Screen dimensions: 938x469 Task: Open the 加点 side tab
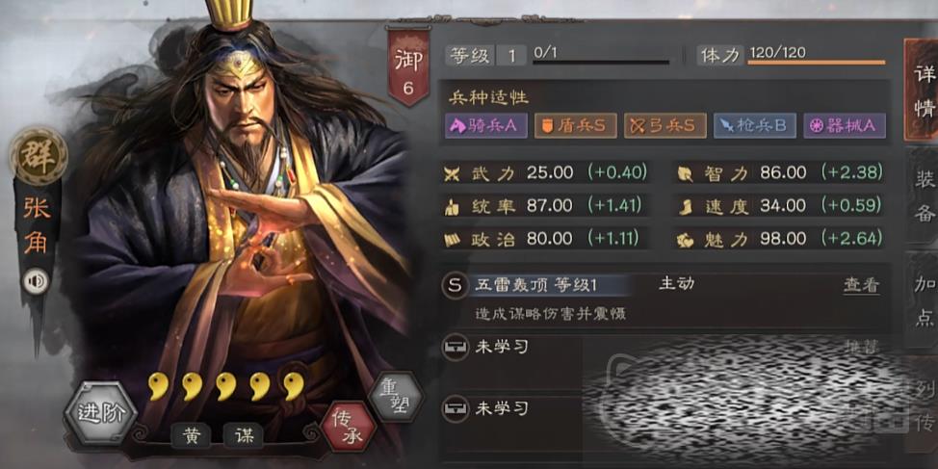pos(923,300)
